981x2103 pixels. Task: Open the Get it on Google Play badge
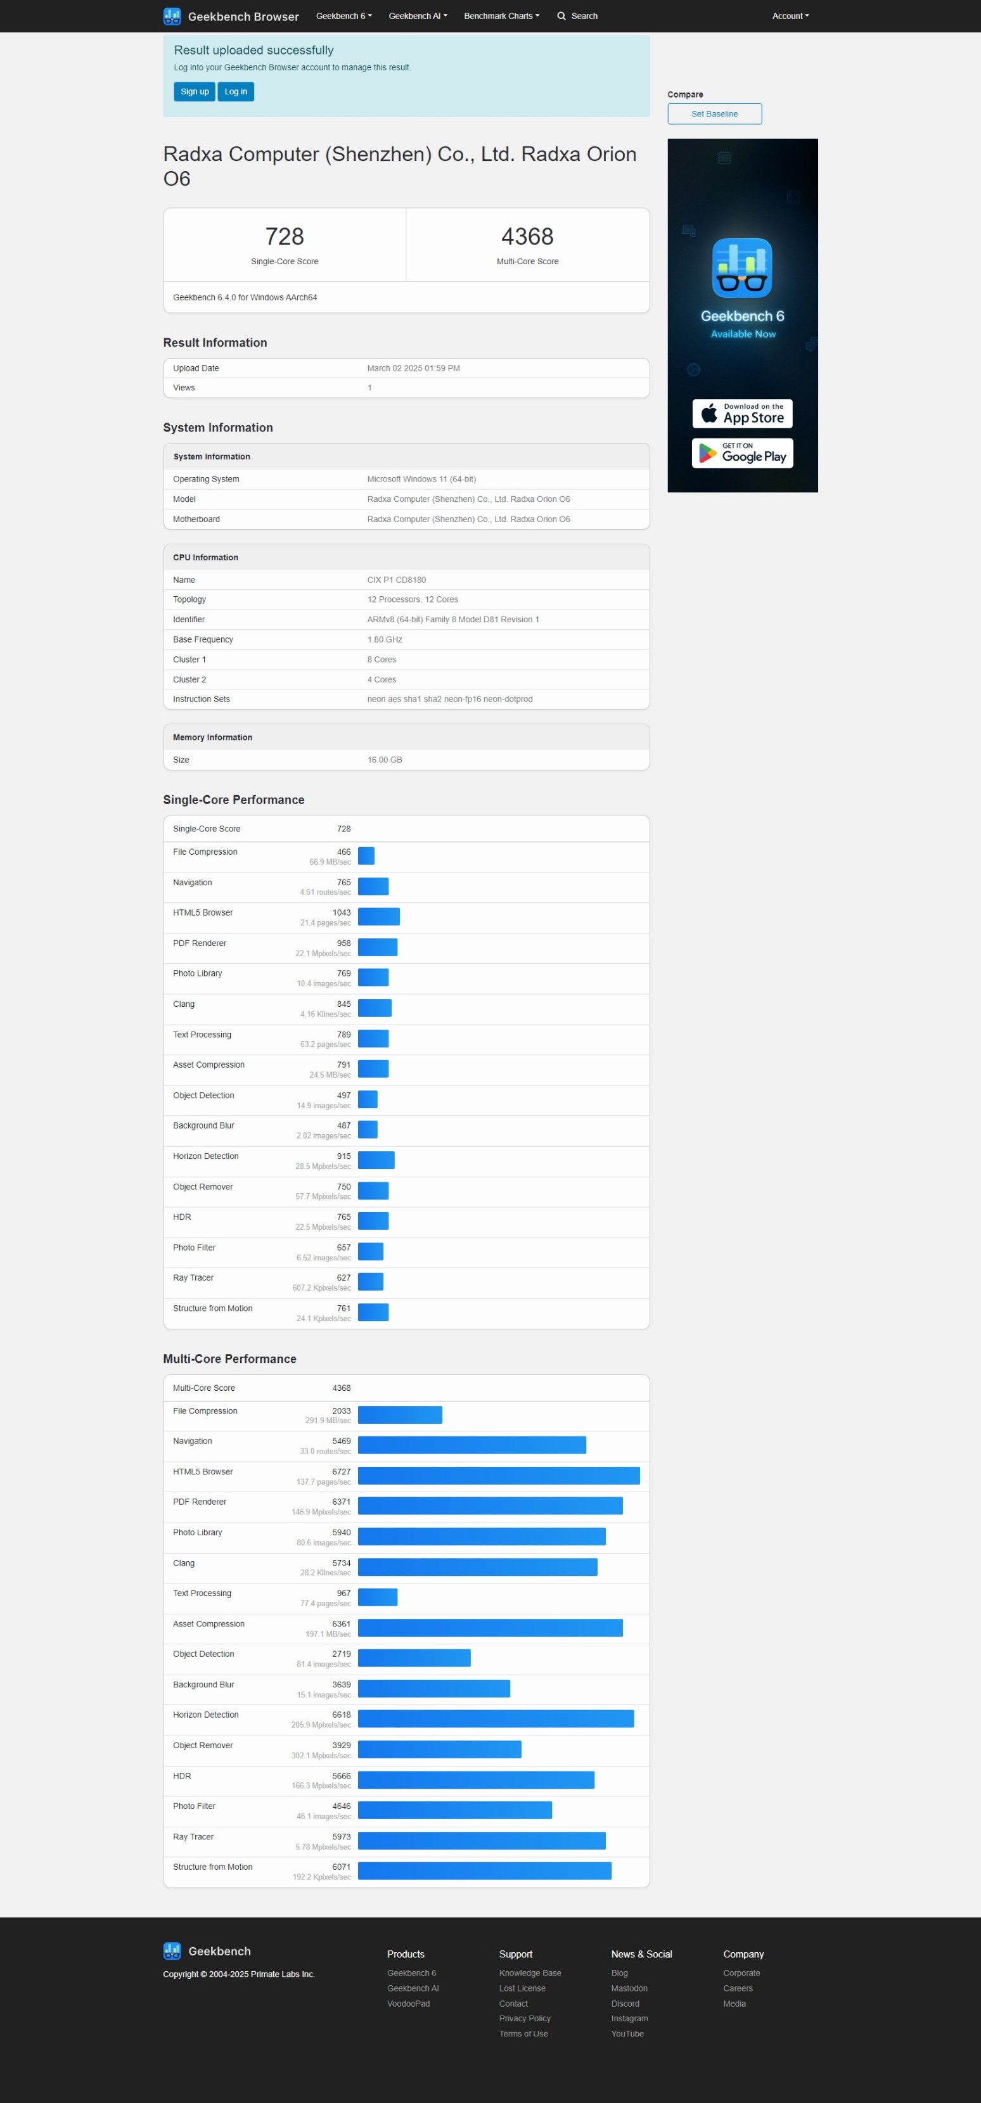pyautogui.click(x=741, y=453)
